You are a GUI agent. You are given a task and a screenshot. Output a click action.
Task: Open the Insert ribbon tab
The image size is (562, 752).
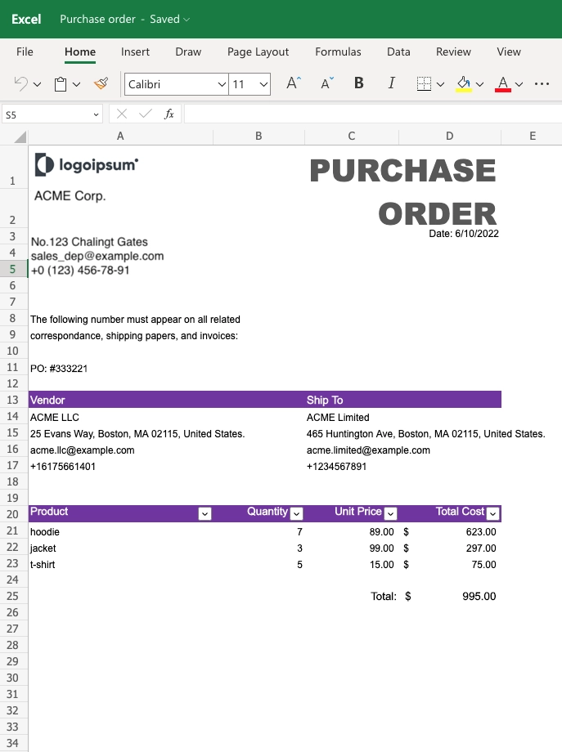point(135,51)
